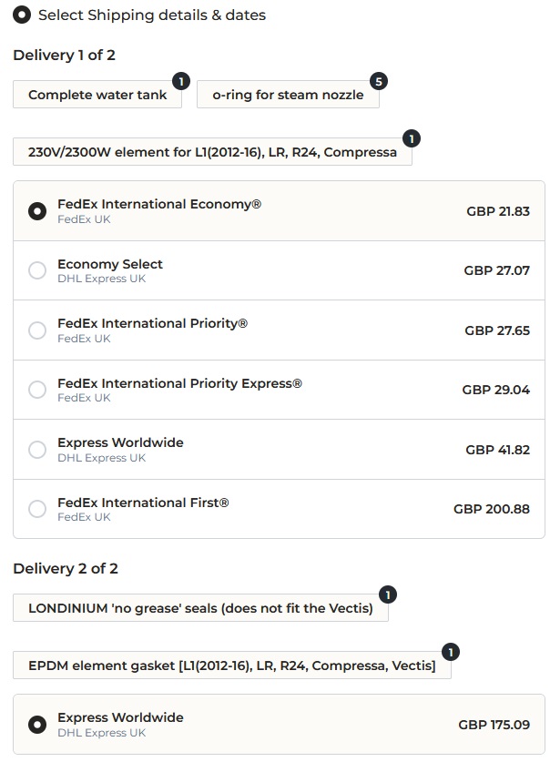Choose DHL Economy Select shipping option

(37, 270)
